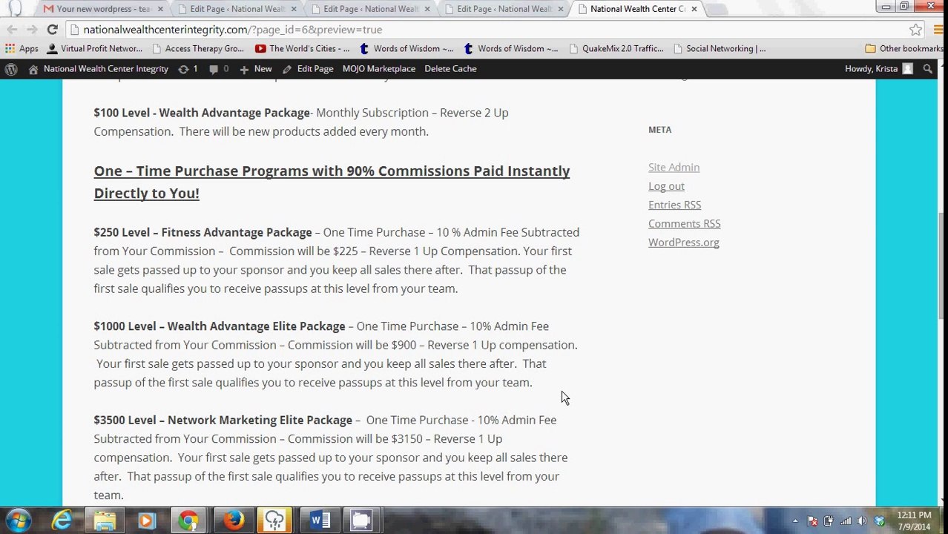This screenshot has height=534, width=948.
Task: Open the Windows Start button
Action: [18, 521]
